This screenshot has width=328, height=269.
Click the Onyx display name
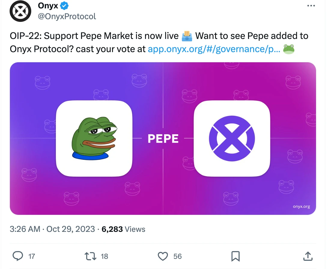click(x=47, y=5)
